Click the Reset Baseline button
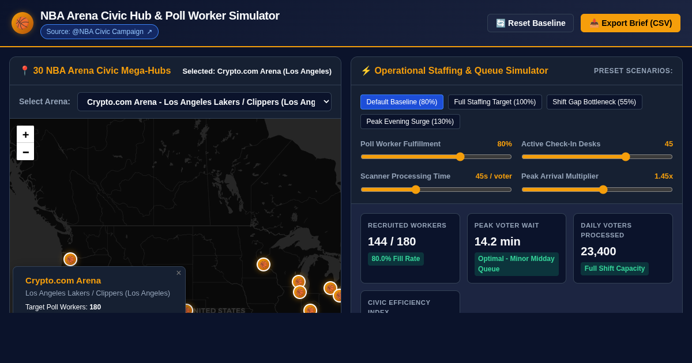This screenshot has width=692, height=363. click(531, 23)
